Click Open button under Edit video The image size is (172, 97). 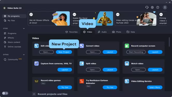(46, 52)
